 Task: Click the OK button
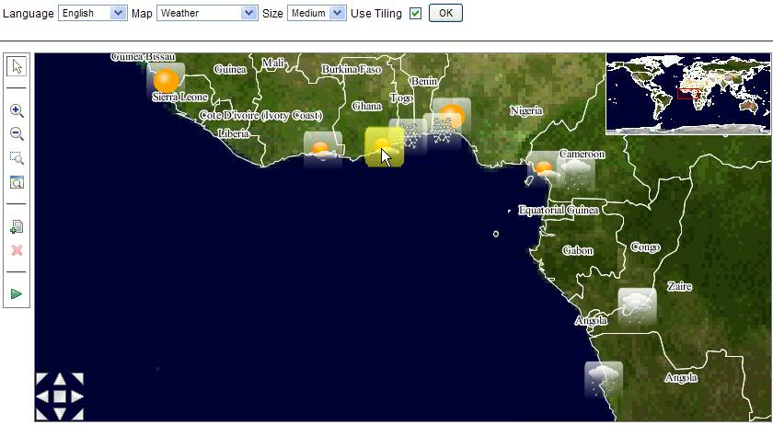(445, 14)
